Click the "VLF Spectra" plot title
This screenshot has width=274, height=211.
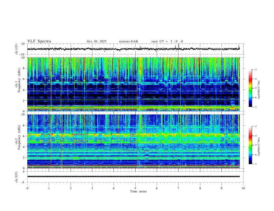coord(39,41)
